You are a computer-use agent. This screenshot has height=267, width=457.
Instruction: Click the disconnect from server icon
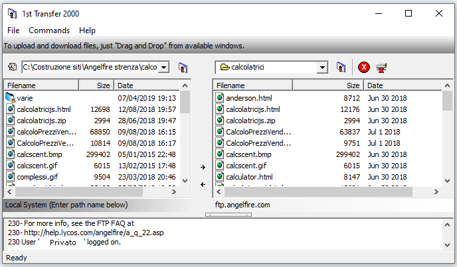[x=381, y=68]
